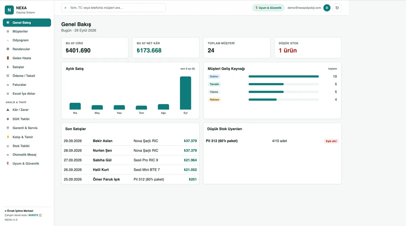The width and height of the screenshot is (406, 226).
Task: Click the Otomatik Mesaj envelope icon
Action: coord(8,155)
